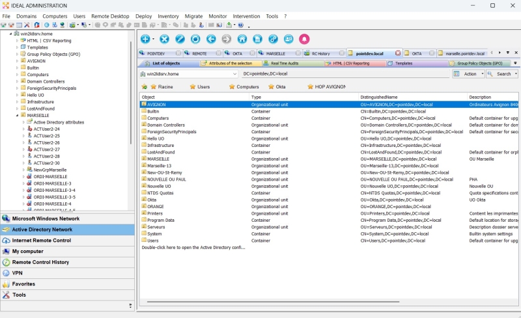This screenshot has height=318, width=521.
Task: Open the Internet Remote Control panel
Action: (x=41, y=240)
